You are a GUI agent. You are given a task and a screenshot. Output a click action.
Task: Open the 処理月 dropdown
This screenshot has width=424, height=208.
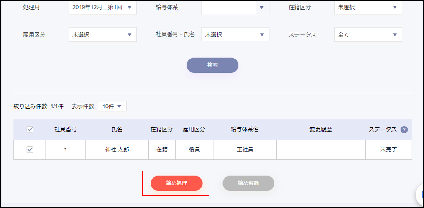(103, 7)
